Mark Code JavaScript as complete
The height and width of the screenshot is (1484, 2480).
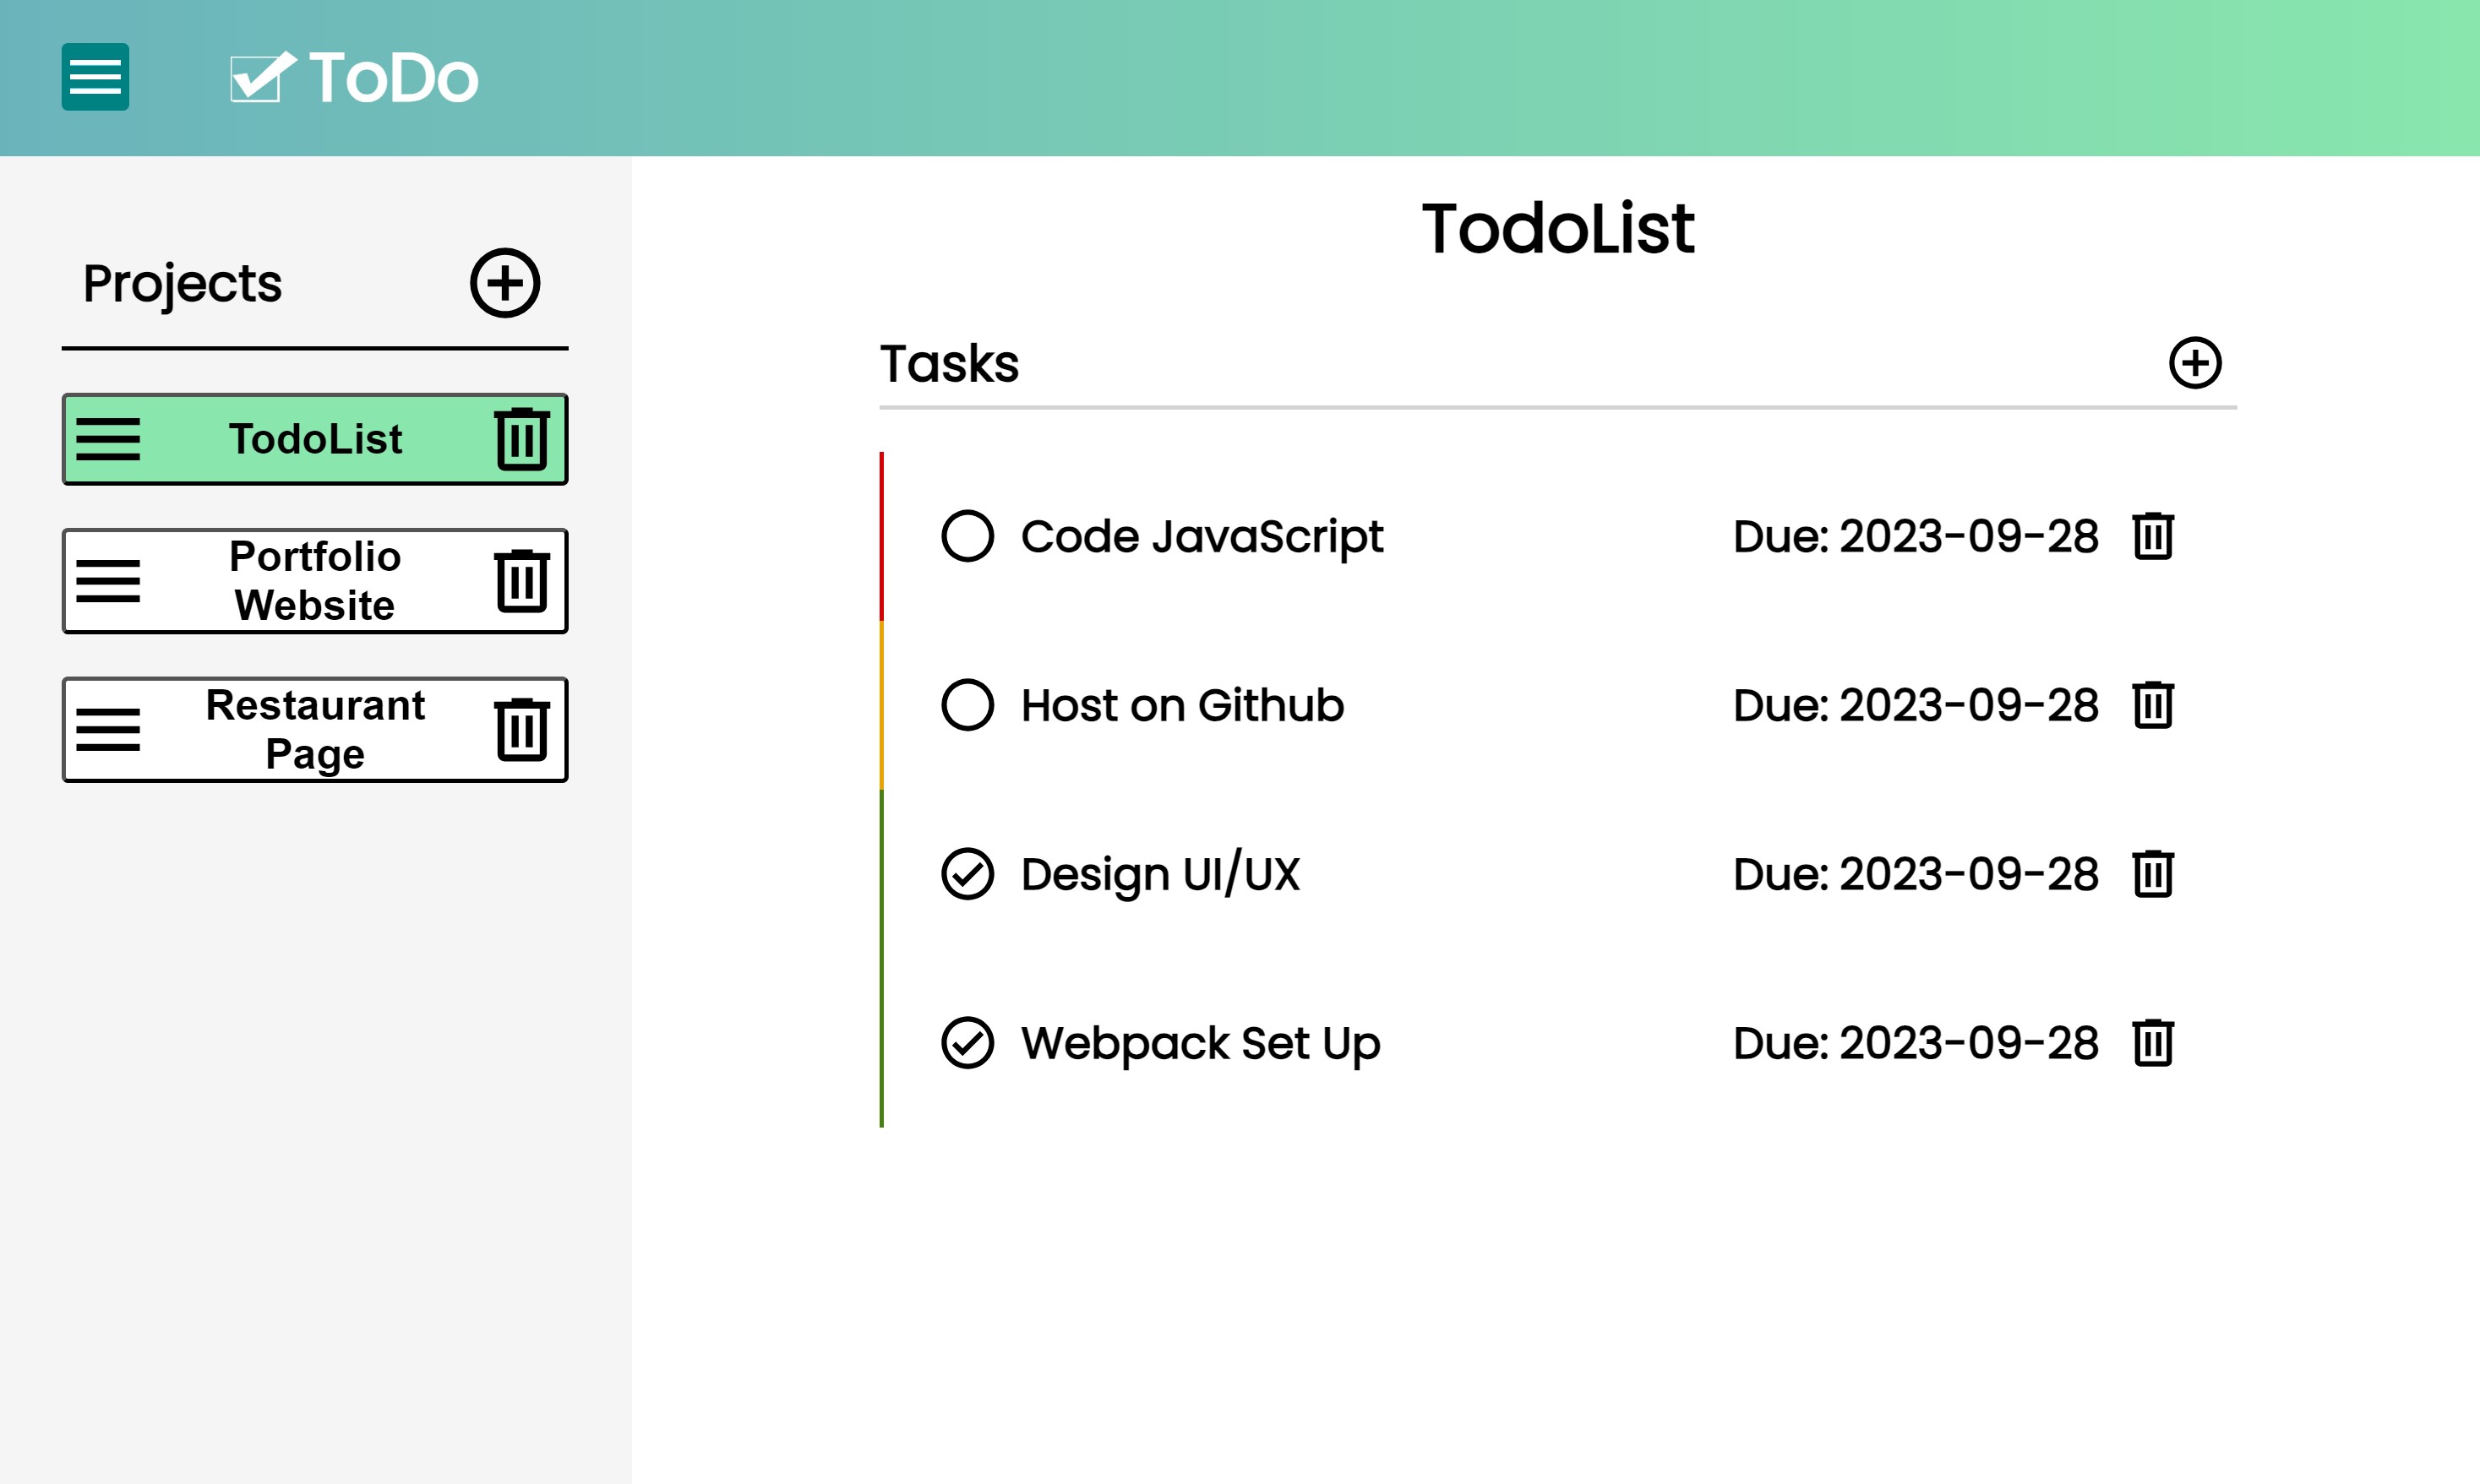point(967,536)
